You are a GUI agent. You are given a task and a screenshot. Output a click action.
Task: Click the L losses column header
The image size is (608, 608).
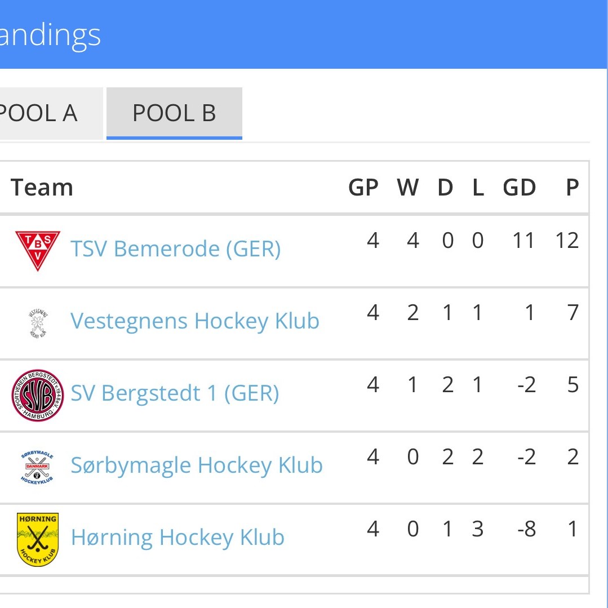pyautogui.click(x=478, y=188)
